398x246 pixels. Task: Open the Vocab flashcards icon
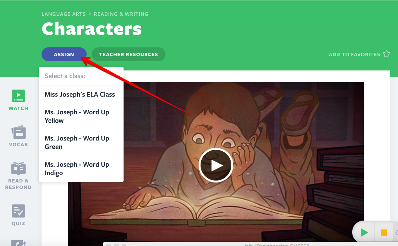18,132
